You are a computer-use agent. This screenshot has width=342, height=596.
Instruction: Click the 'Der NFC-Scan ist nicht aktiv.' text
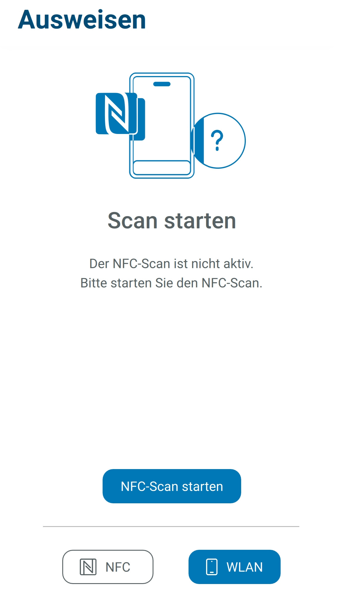[x=171, y=263]
